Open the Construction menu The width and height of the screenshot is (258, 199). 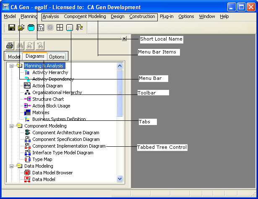(x=142, y=16)
